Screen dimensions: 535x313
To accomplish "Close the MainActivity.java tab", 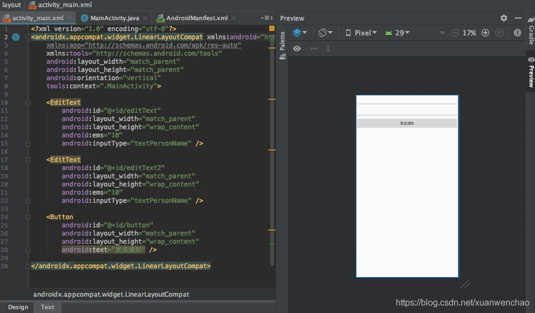I will point(145,18).
